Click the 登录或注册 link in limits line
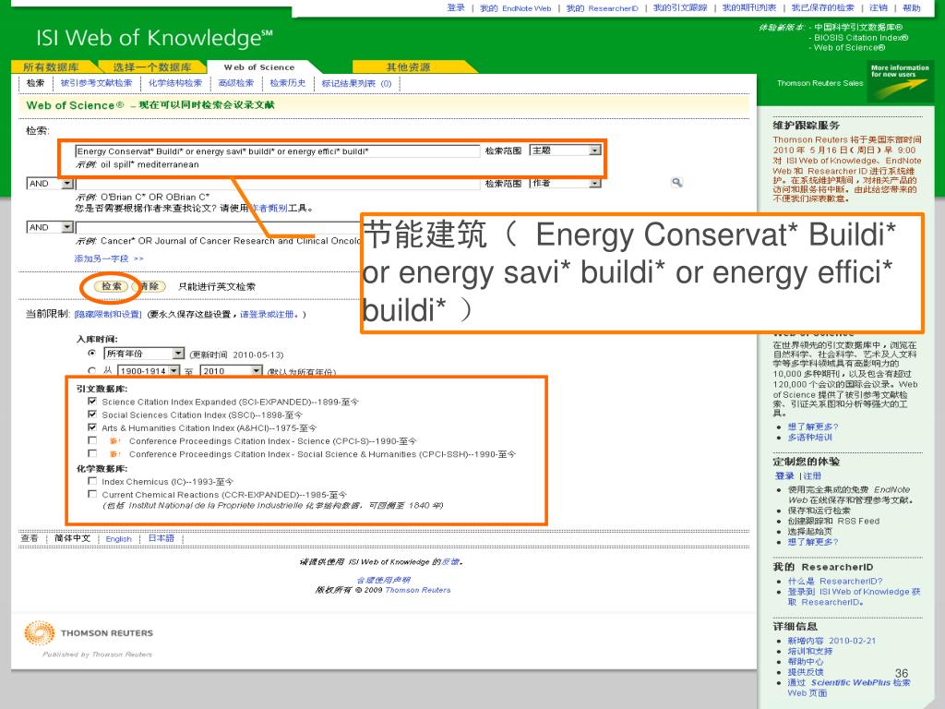This screenshot has height=709, width=945. (x=268, y=314)
